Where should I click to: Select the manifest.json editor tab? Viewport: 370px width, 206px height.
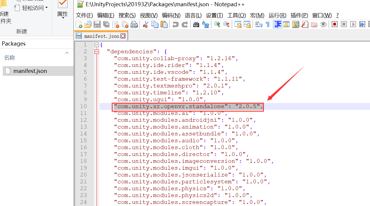[x=100, y=36]
